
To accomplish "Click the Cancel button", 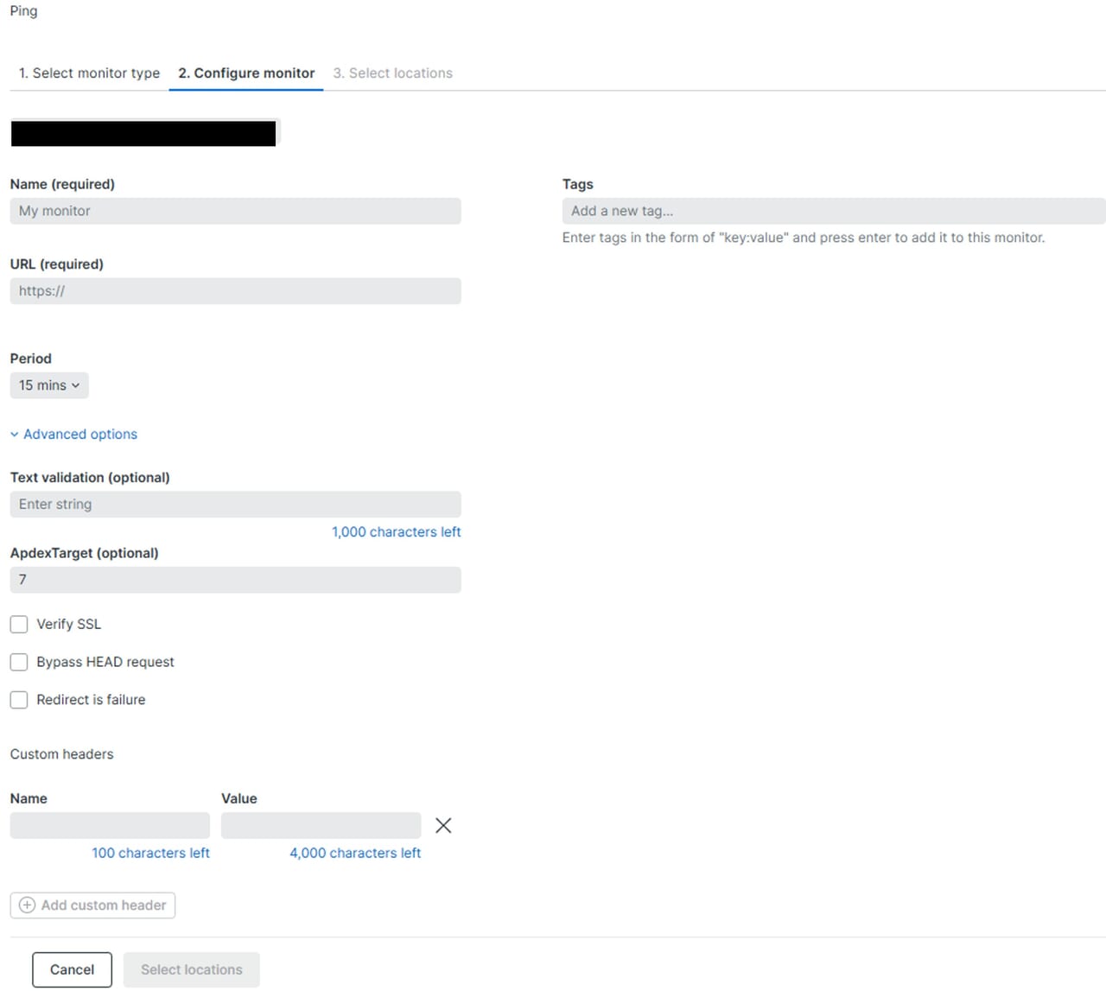I will tap(72, 969).
